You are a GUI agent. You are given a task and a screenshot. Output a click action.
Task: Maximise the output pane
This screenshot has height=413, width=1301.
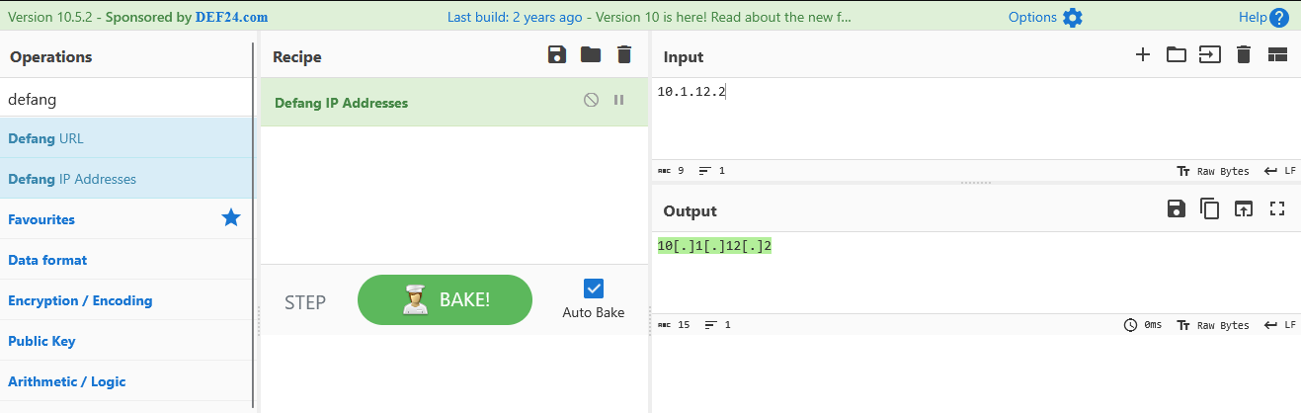pos(1277,208)
